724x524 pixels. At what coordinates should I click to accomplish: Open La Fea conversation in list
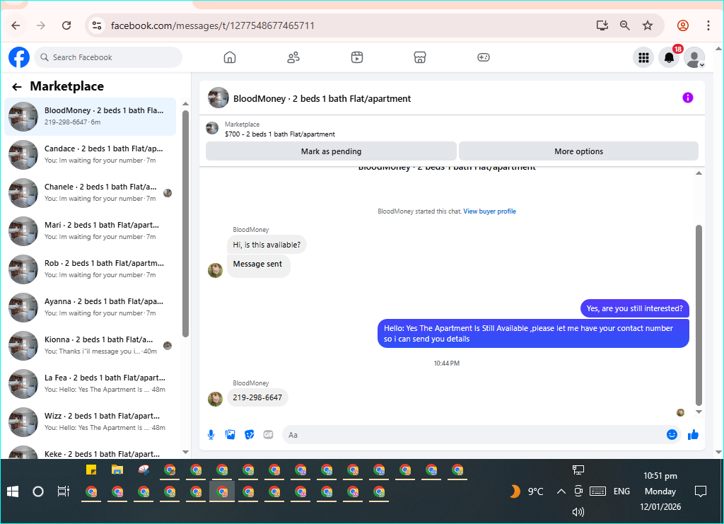pyautogui.click(x=90, y=384)
